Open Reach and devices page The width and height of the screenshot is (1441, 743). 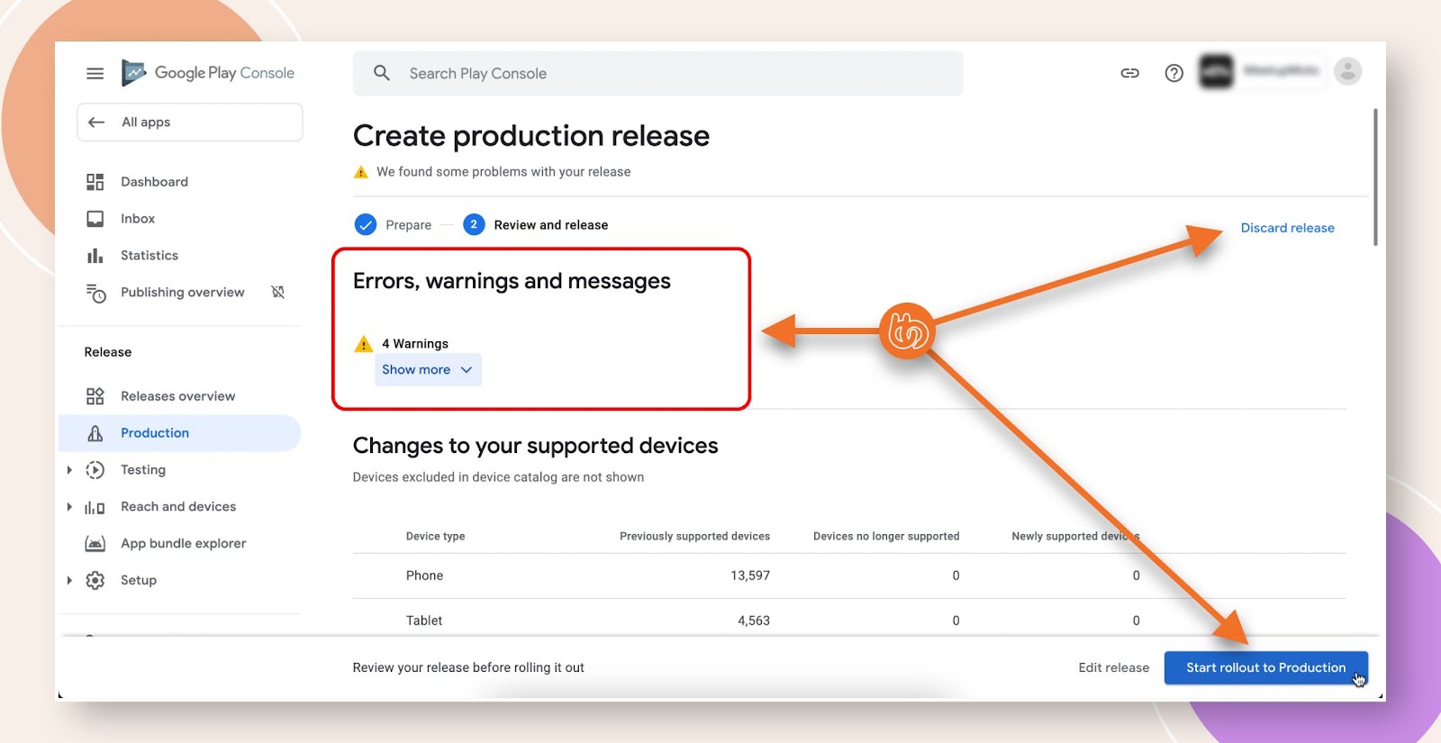click(x=180, y=507)
